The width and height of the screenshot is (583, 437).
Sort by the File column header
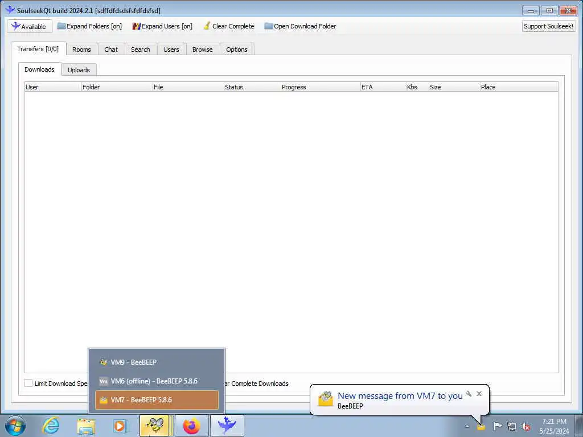188,87
